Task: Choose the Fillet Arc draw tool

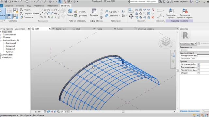Action: (x=52, y=14)
